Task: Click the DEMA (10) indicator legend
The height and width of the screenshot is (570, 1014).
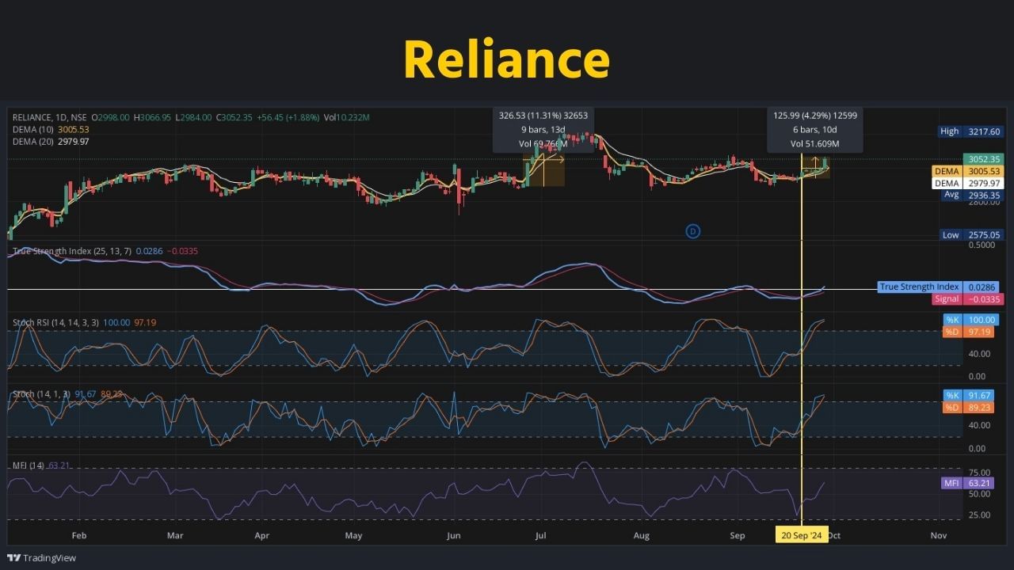Action: 51,129
